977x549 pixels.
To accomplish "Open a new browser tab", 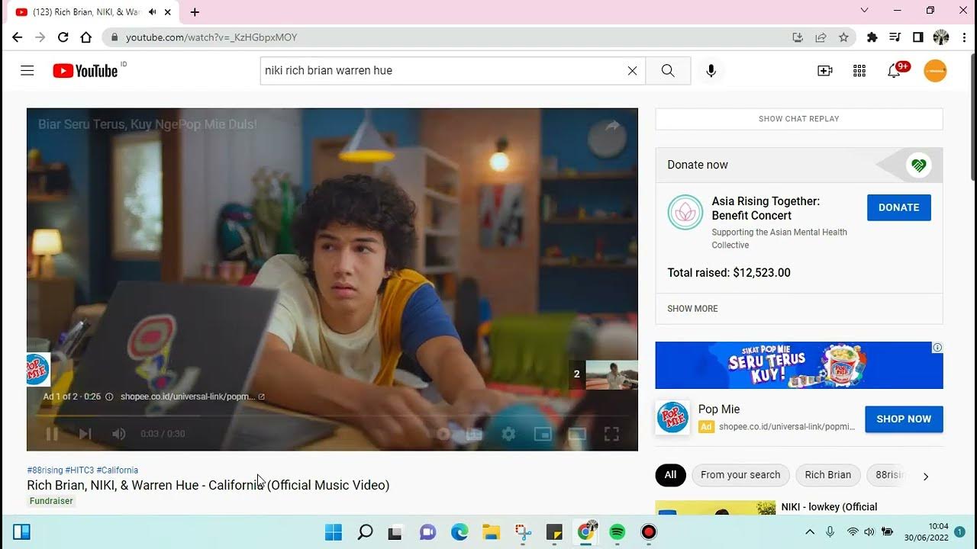I will pos(195,12).
